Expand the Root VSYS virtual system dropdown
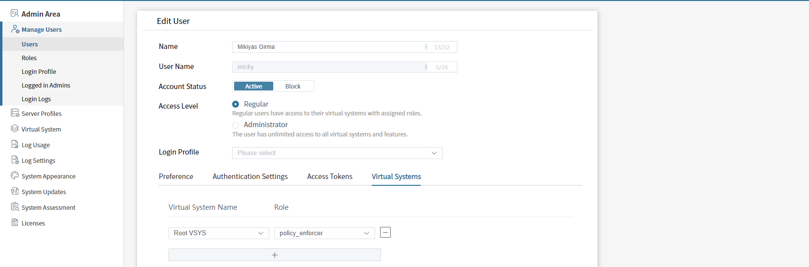 (x=218, y=233)
